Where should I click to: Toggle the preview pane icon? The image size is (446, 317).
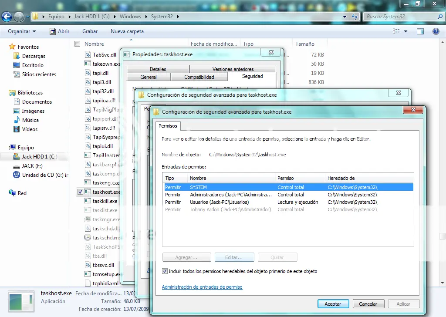(420, 31)
